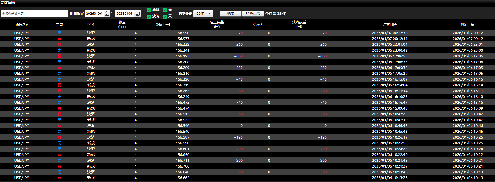Open the 全ての通貨ペア currency pair selector

(x=34, y=14)
